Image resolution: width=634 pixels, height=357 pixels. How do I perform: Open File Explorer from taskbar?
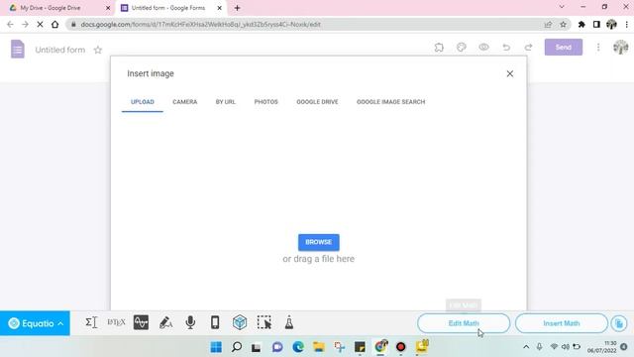319,347
